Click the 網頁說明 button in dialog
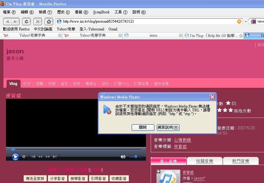The width and height of the screenshot is (264, 183). [168, 127]
